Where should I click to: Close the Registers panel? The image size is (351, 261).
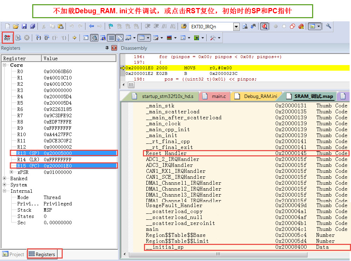(x=114, y=48)
